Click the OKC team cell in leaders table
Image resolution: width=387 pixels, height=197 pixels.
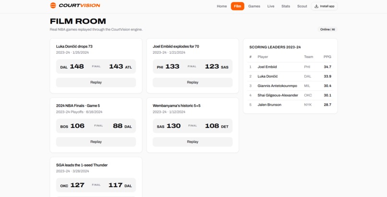pos(308,95)
